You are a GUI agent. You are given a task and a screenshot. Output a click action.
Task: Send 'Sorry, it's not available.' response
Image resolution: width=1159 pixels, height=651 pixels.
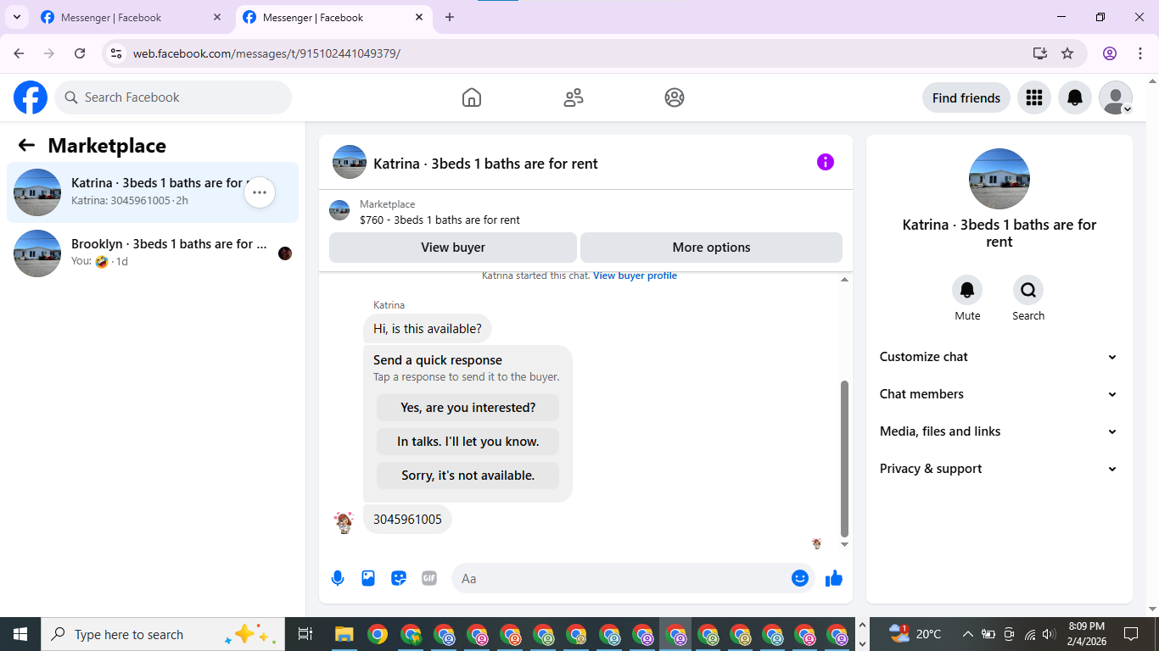468,476
